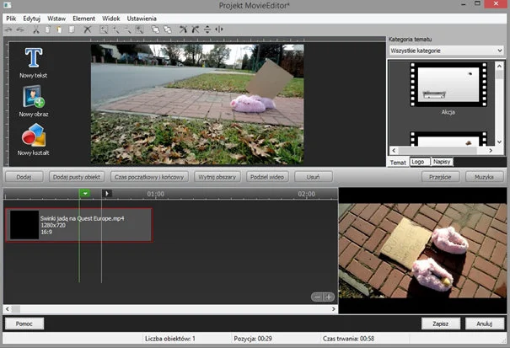Viewport: 510px width, 348px height.
Task: Click the timeline scroll right arrow
Action: click(x=334, y=309)
